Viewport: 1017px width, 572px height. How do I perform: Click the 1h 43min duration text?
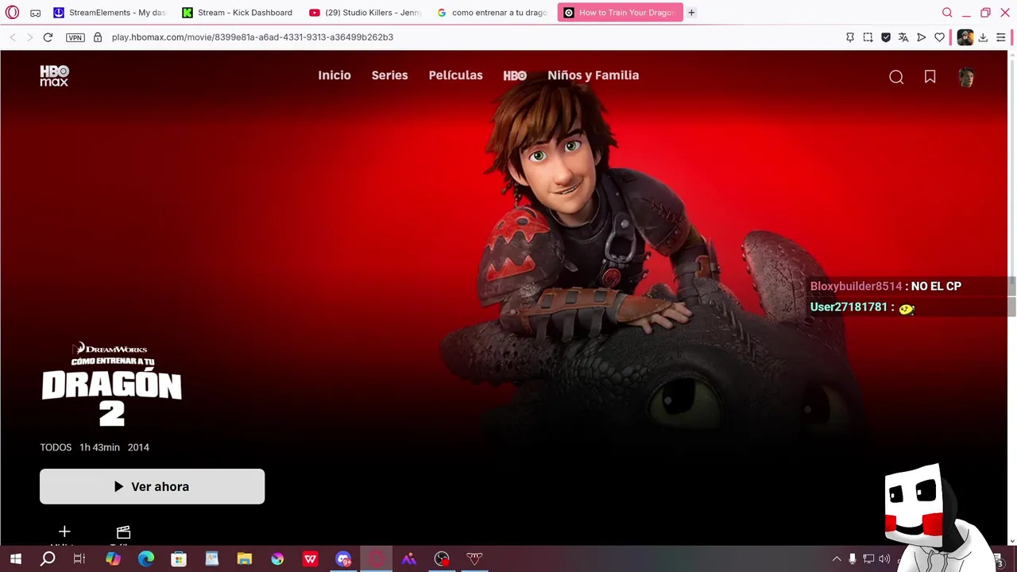(99, 447)
